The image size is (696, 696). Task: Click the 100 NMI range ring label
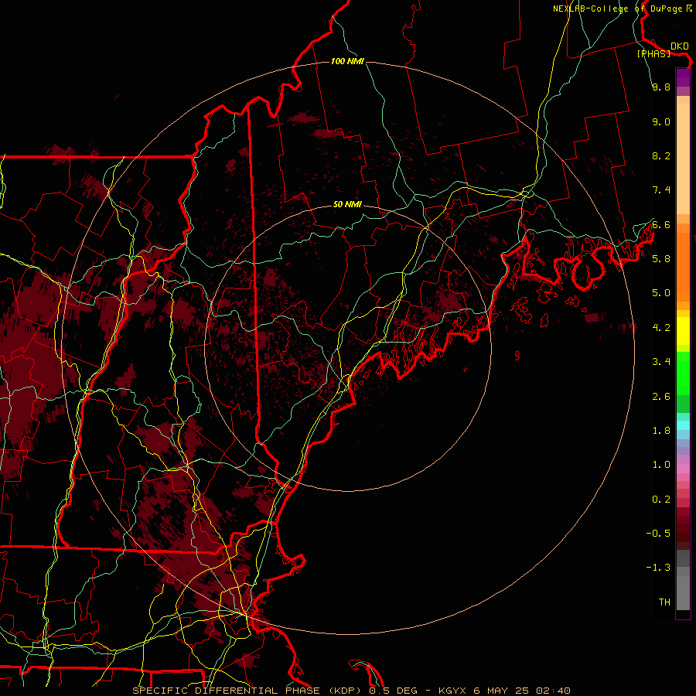347,61
